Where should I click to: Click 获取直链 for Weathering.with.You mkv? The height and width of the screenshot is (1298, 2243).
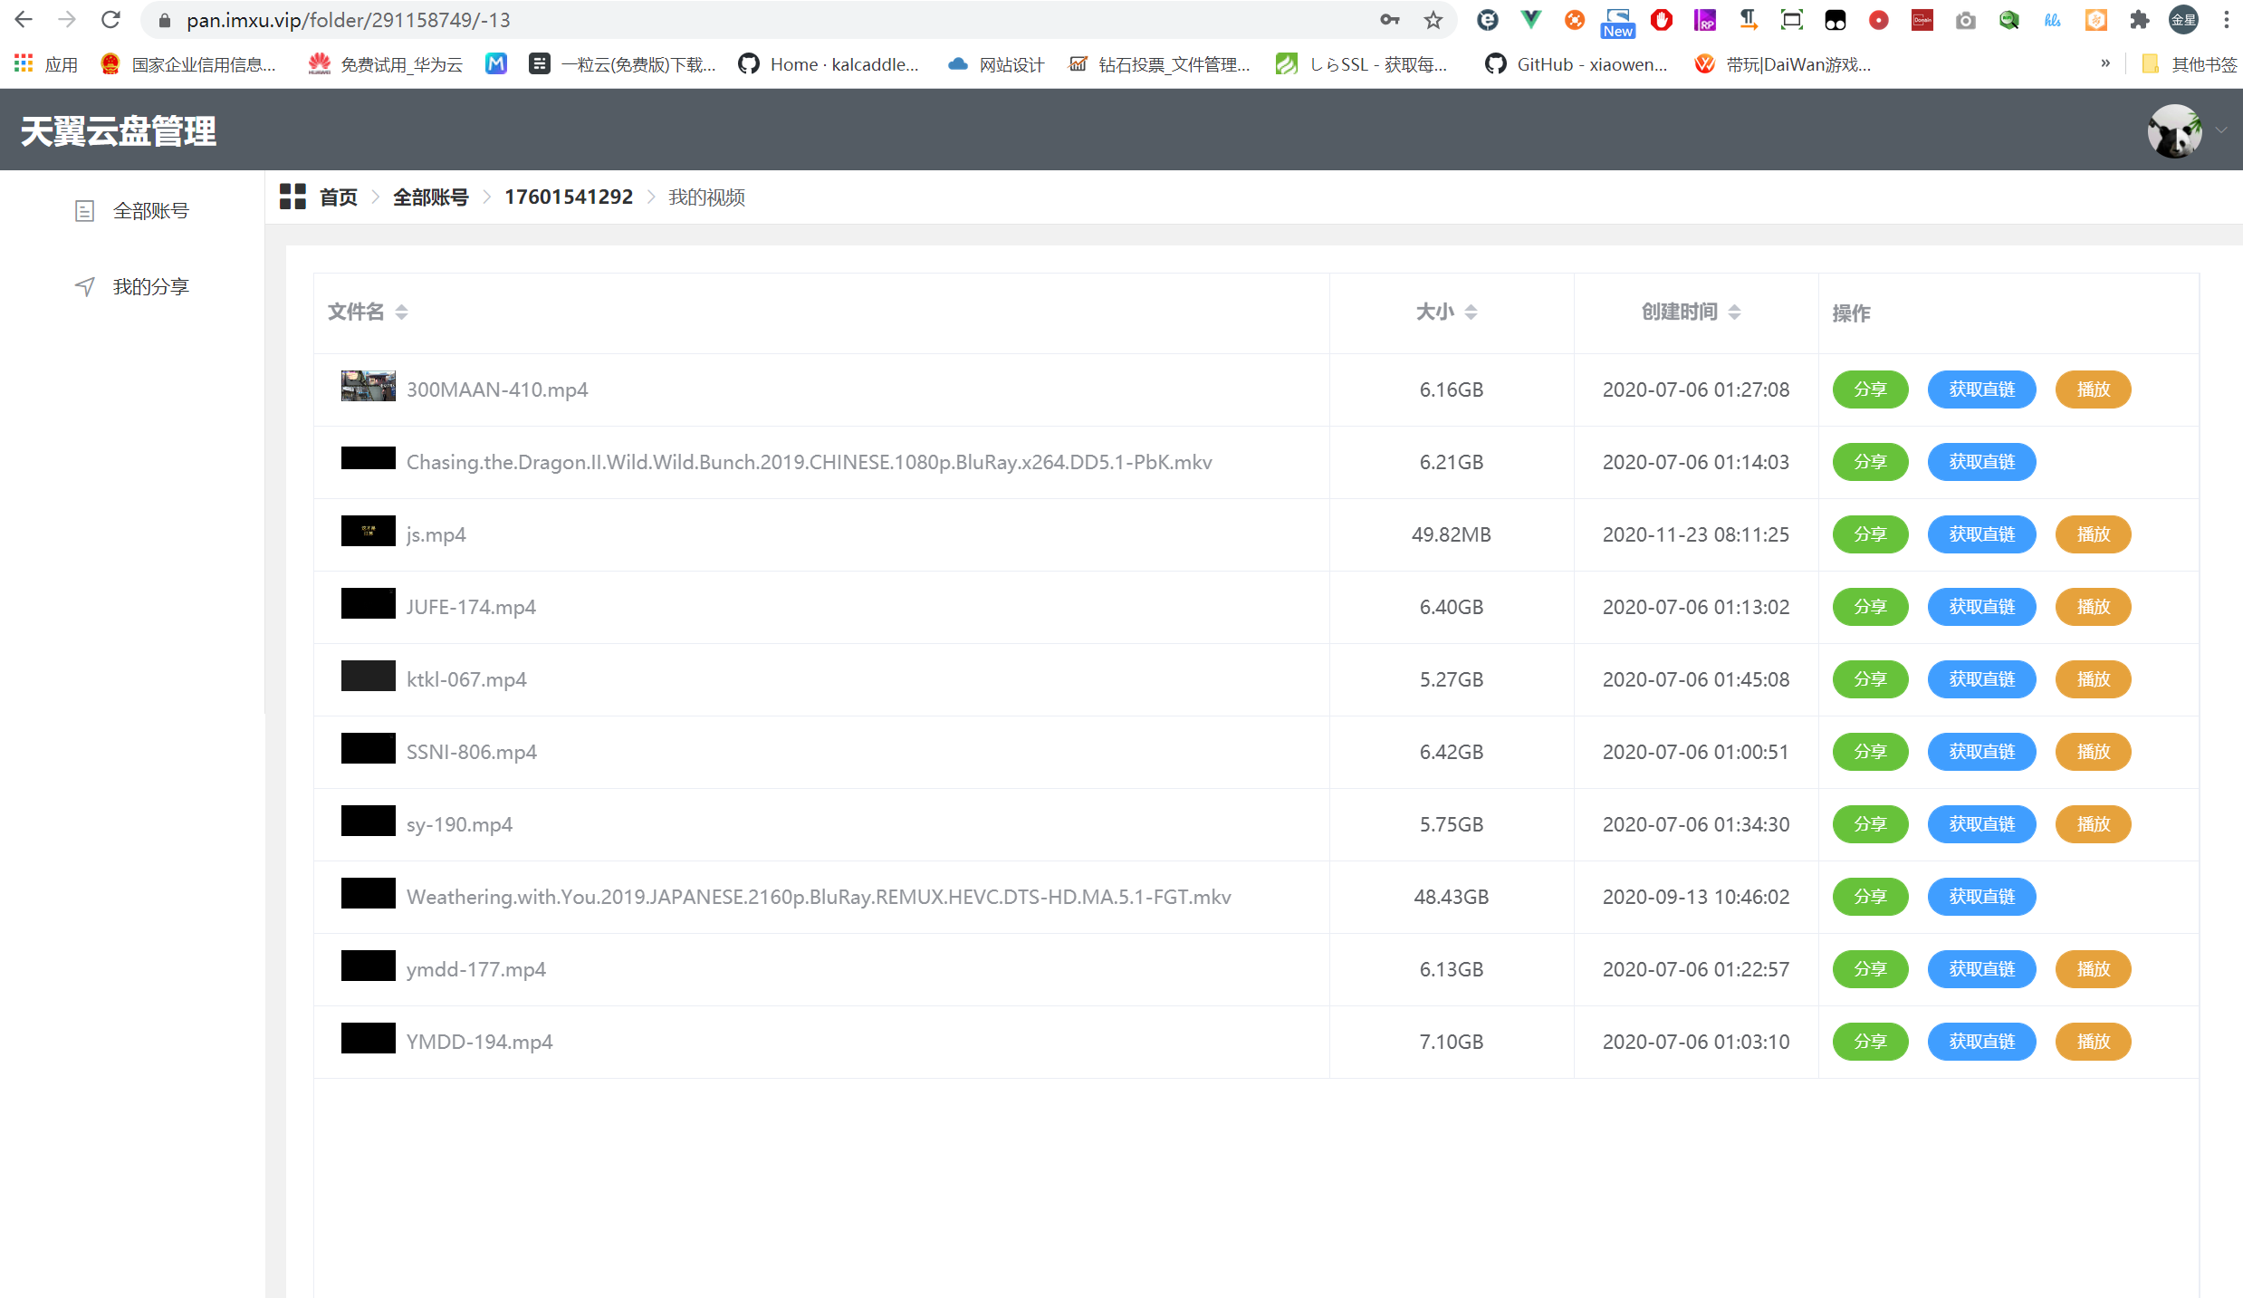tap(1981, 897)
